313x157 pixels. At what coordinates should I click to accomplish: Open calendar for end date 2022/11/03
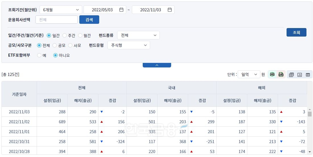[170, 10]
